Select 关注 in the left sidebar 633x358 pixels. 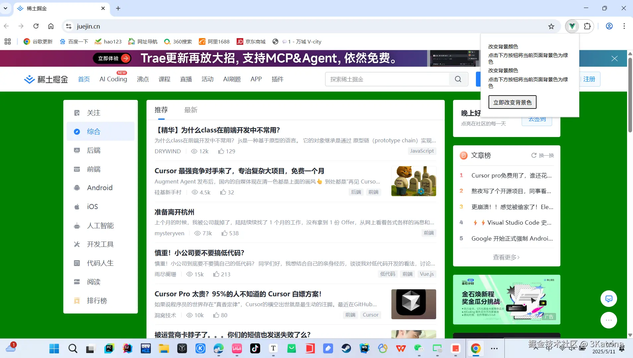coord(100,113)
